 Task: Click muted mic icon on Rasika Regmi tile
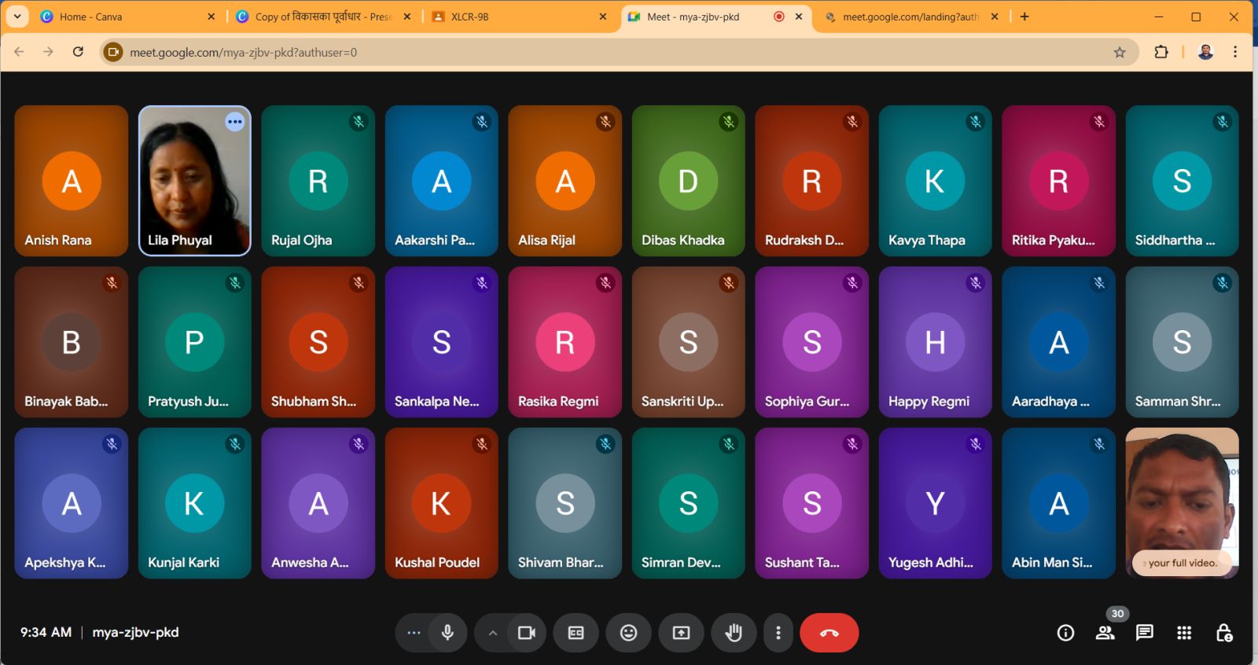click(605, 283)
